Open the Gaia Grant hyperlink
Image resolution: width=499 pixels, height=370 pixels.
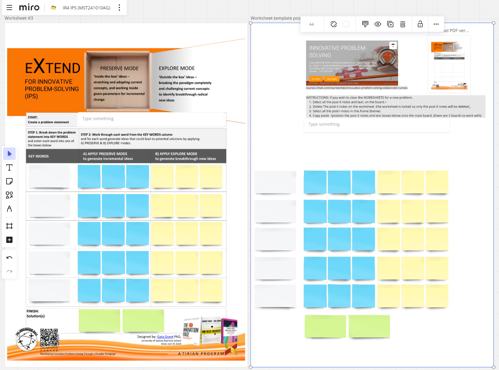coord(165,337)
